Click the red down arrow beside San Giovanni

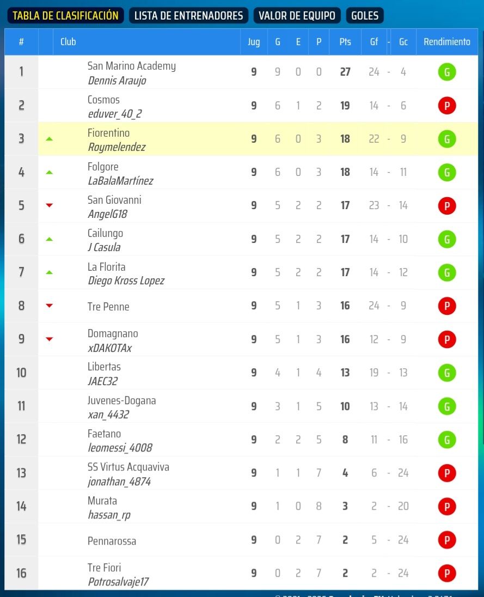point(49,205)
